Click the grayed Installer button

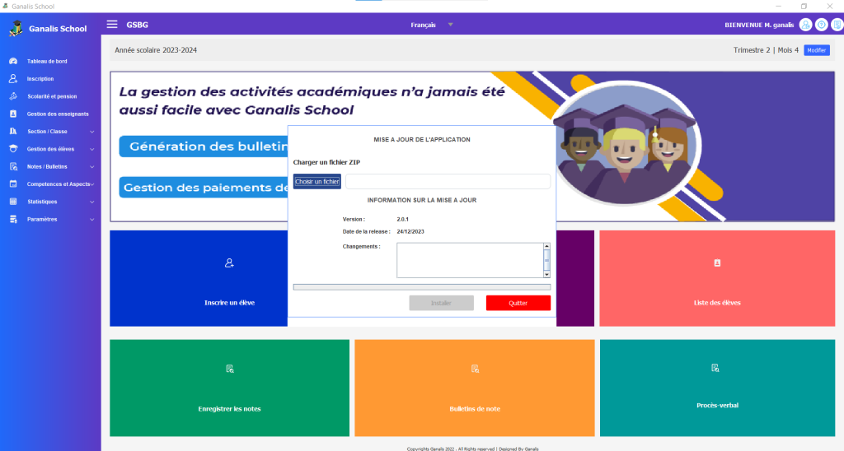coord(442,303)
